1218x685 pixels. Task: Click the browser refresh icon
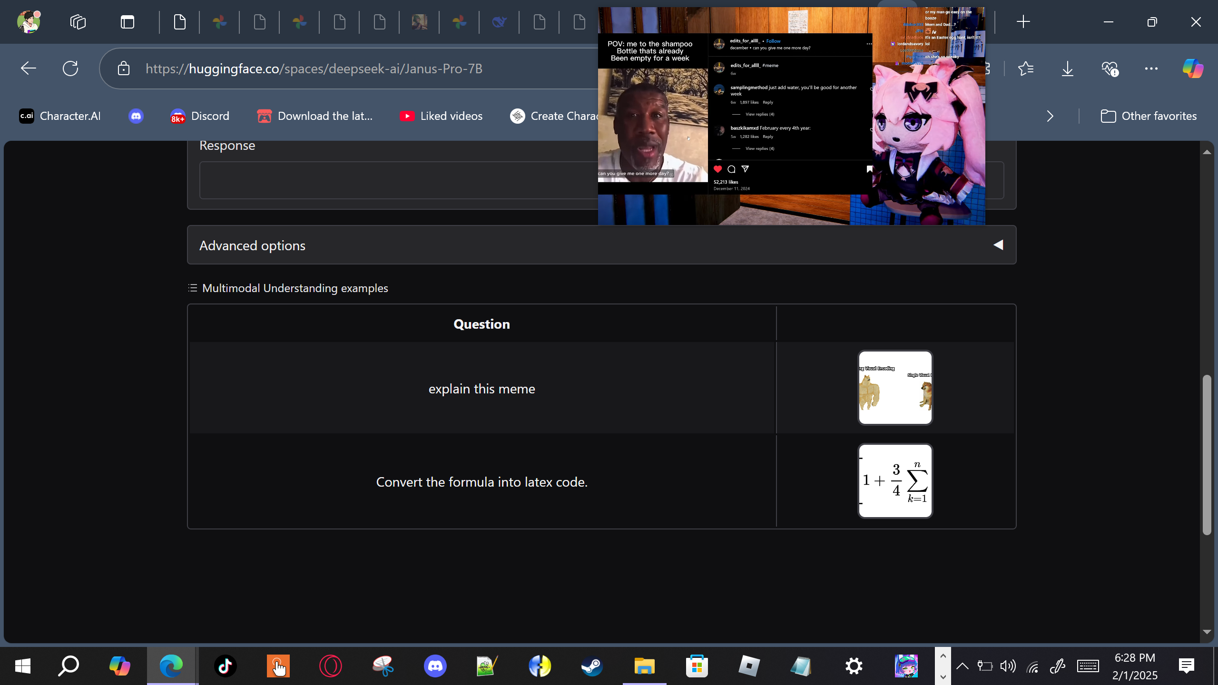[x=70, y=68]
